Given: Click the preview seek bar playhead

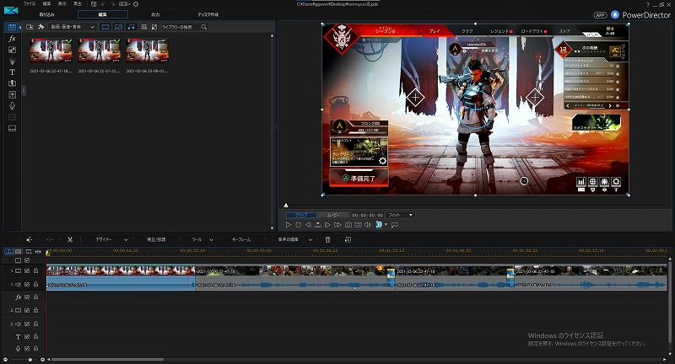Looking at the screenshot, I should (x=285, y=206).
